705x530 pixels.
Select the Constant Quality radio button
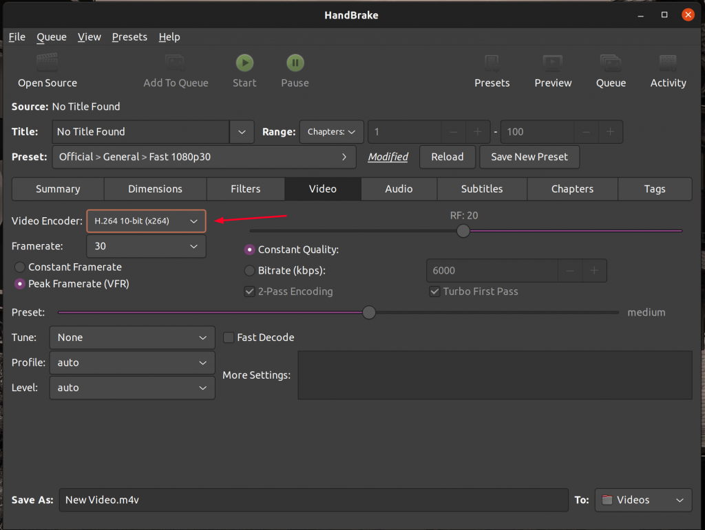[249, 250]
